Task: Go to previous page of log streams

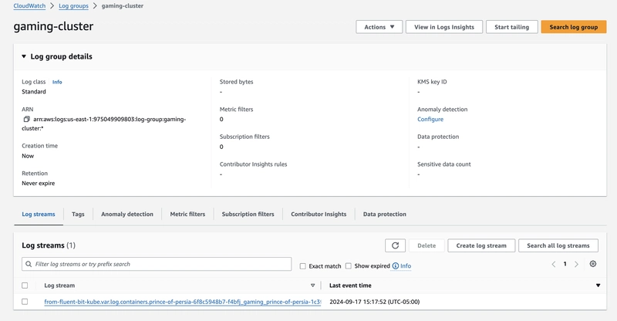Action: pyautogui.click(x=553, y=264)
